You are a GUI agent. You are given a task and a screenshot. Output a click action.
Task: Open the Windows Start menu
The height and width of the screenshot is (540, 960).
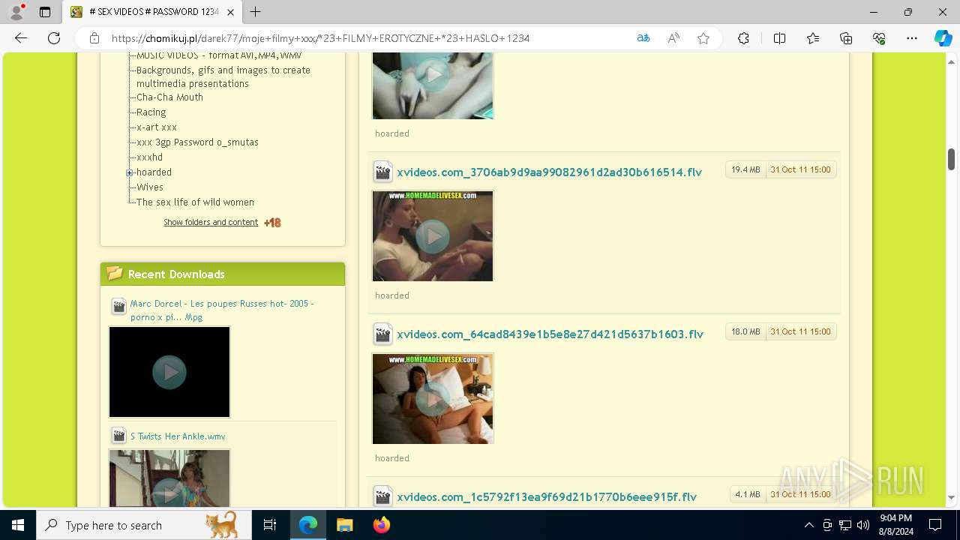pos(18,525)
